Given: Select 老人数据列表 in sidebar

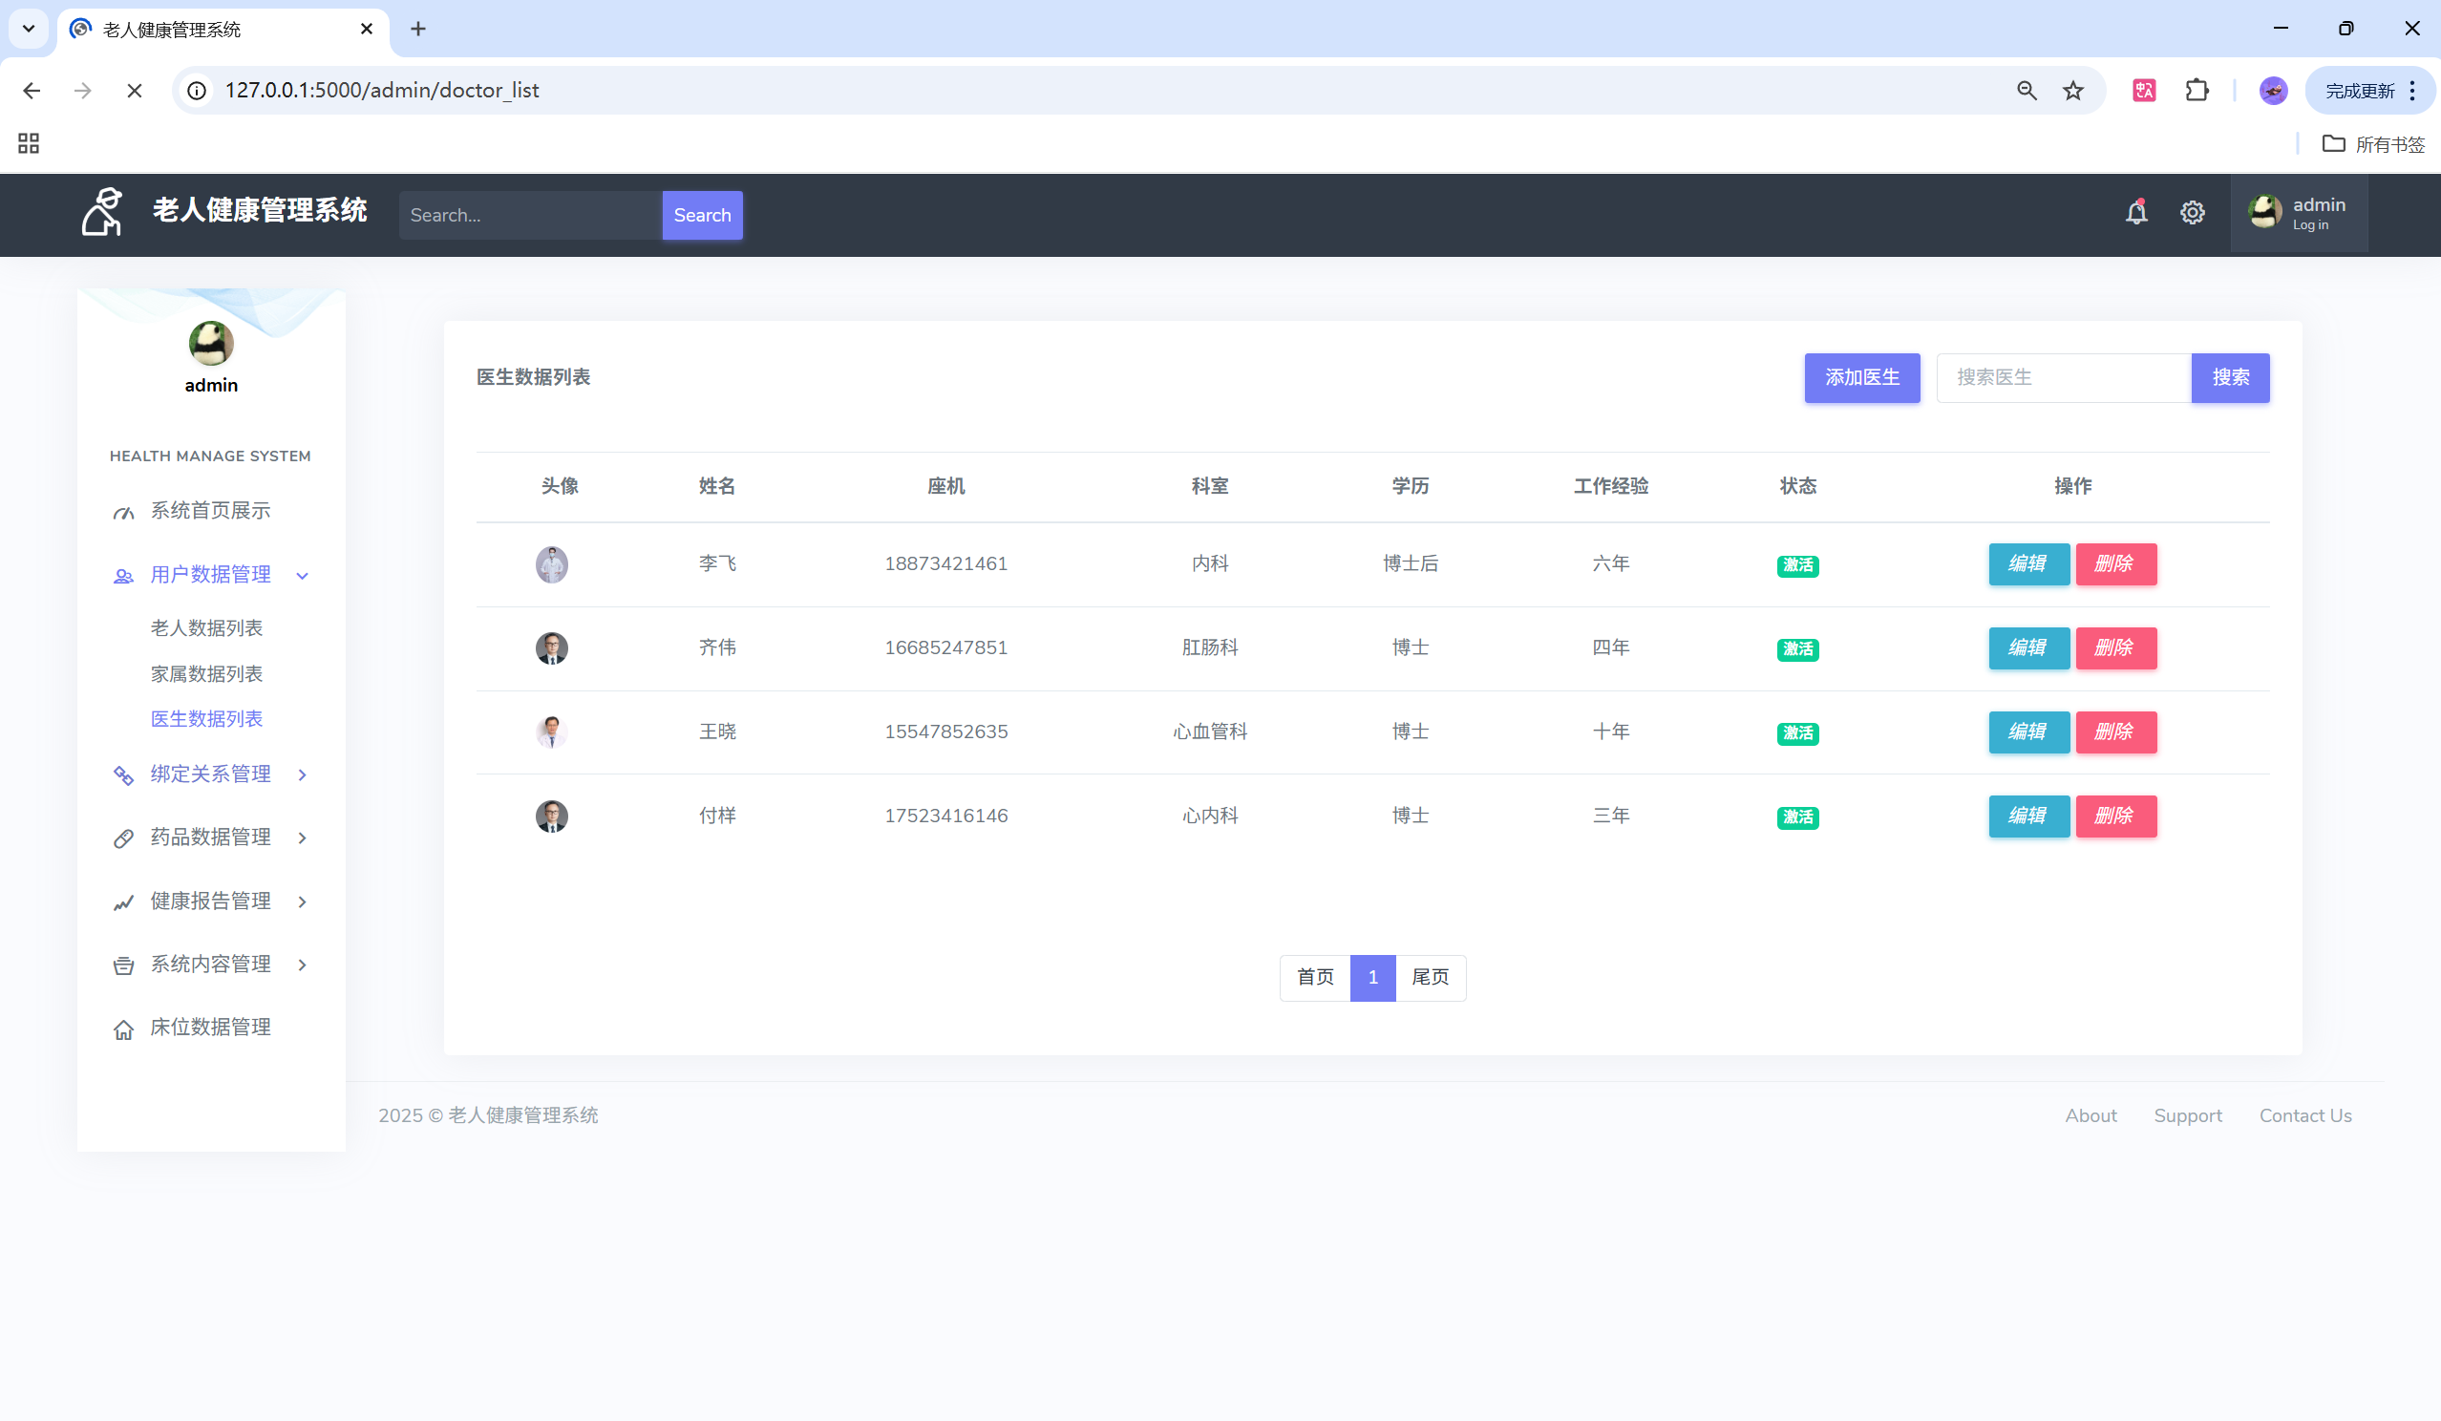Looking at the screenshot, I should pyautogui.click(x=206, y=627).
